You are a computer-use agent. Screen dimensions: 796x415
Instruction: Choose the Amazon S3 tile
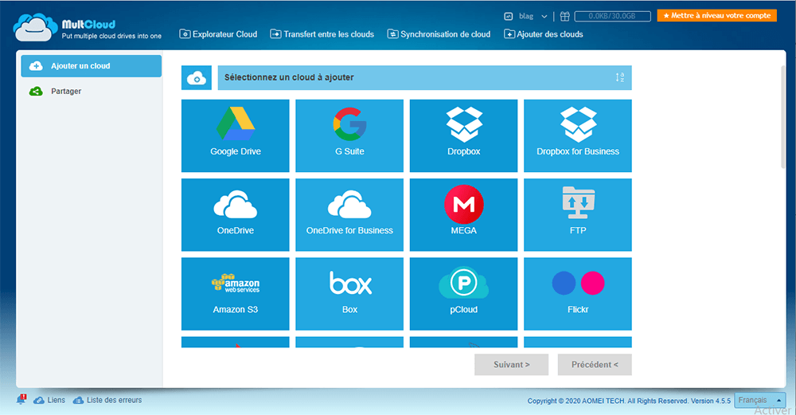235,294
